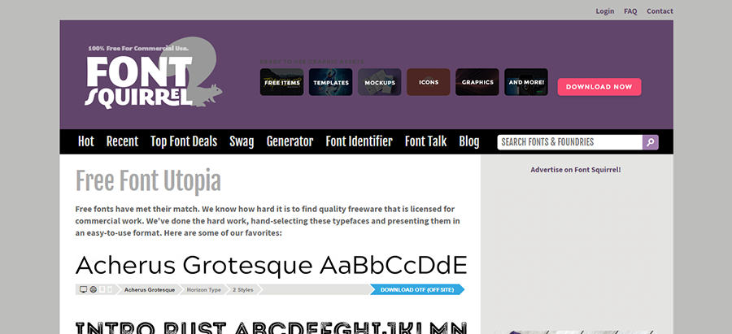Open the Mockups asset tile

pos(380,82)
